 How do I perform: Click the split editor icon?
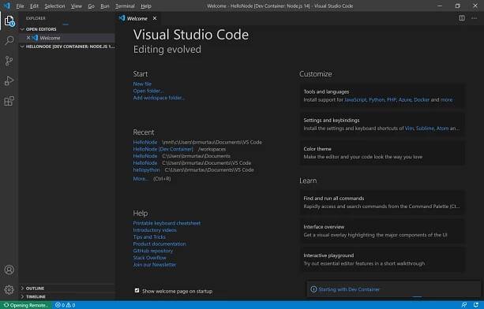point(462,18)
